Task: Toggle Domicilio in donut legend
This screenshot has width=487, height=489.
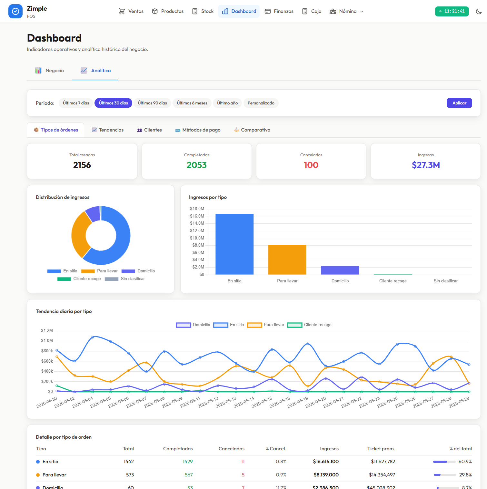Action: click(x=138, y=271)
